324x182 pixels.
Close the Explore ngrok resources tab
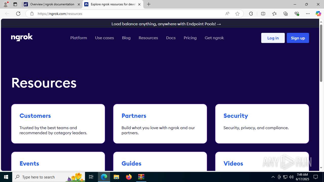pyautogui.click(x=139, y=4)
